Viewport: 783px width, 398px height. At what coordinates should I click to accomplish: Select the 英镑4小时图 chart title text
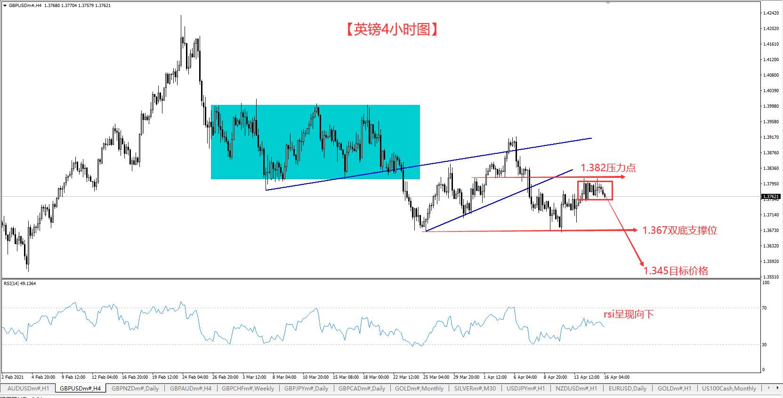pos(392,30)
